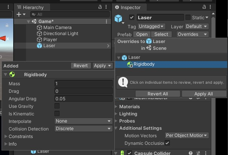Toggle the Laser object active checkbox

pyautogui.click(x=132, y=17)
